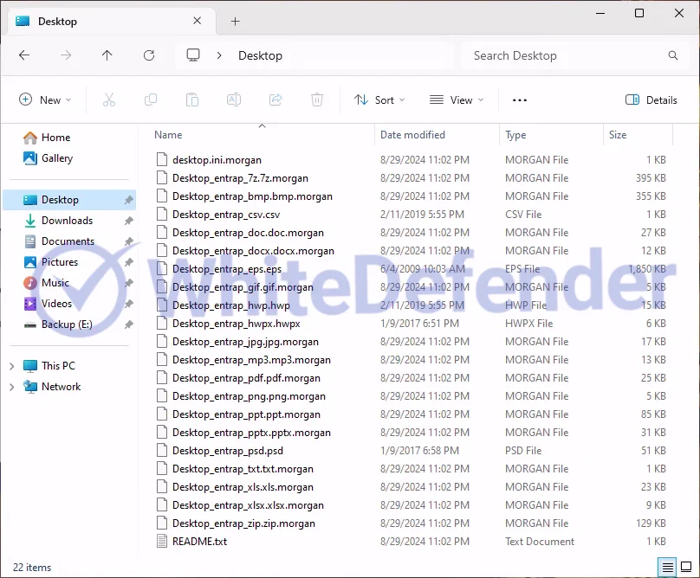Go up one folder with Up arrow
This screenshot has width=700, height=578.
(x=107, y=55)
